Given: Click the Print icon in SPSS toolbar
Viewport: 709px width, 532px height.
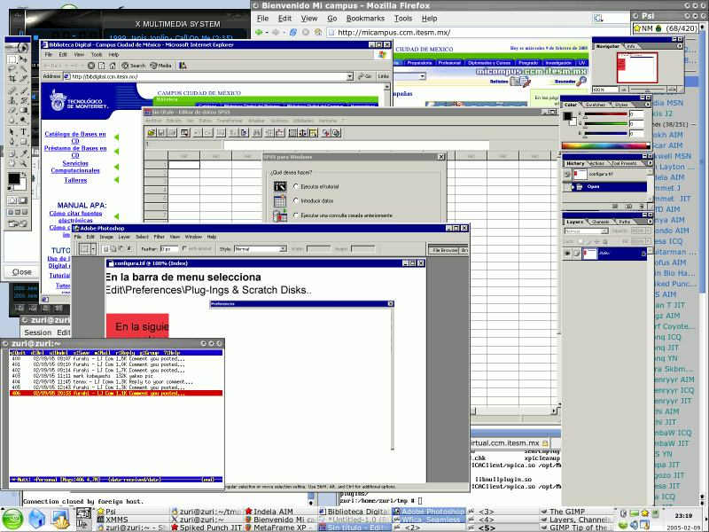Looking at the screenshot, I should click(x=170, y=132).
